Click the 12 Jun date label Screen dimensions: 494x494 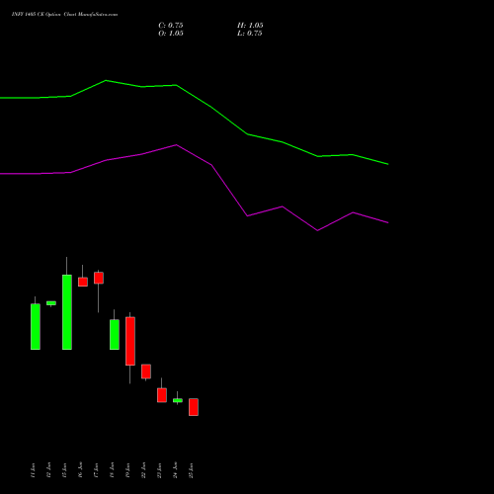[x=48, y=470]
